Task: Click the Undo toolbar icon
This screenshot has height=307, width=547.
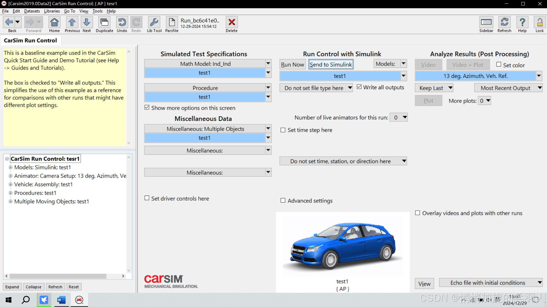Action: 122,22
